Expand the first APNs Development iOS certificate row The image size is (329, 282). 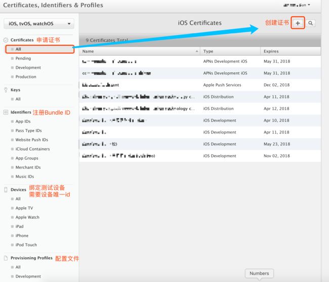click(200, 61)
